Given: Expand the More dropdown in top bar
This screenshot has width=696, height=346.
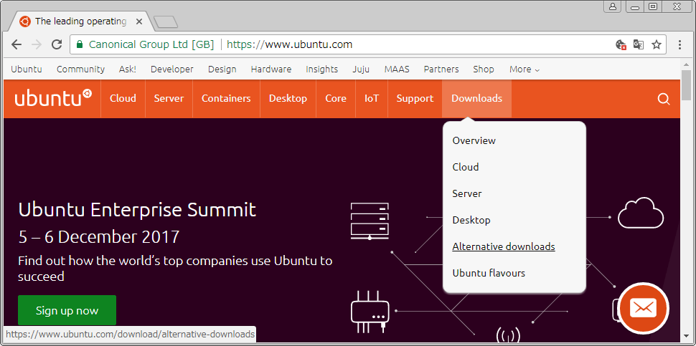Looking at the screenshot, I should [x=524, y=69].
